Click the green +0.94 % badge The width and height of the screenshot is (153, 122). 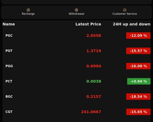click(x=139, y=81)
